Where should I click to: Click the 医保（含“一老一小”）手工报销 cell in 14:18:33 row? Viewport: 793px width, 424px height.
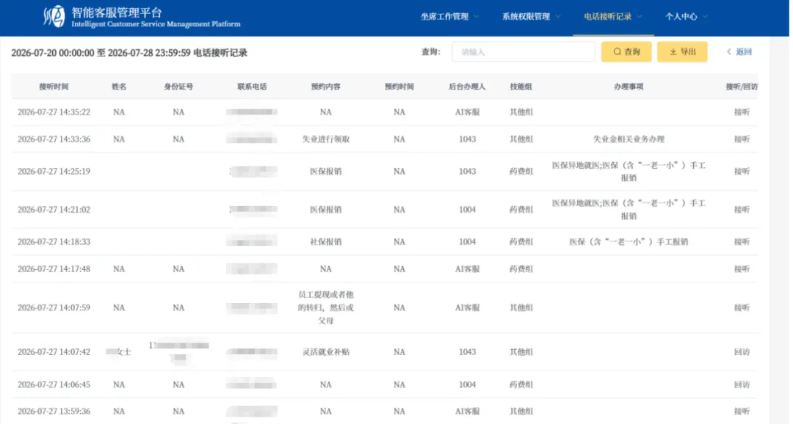point(629,241)
